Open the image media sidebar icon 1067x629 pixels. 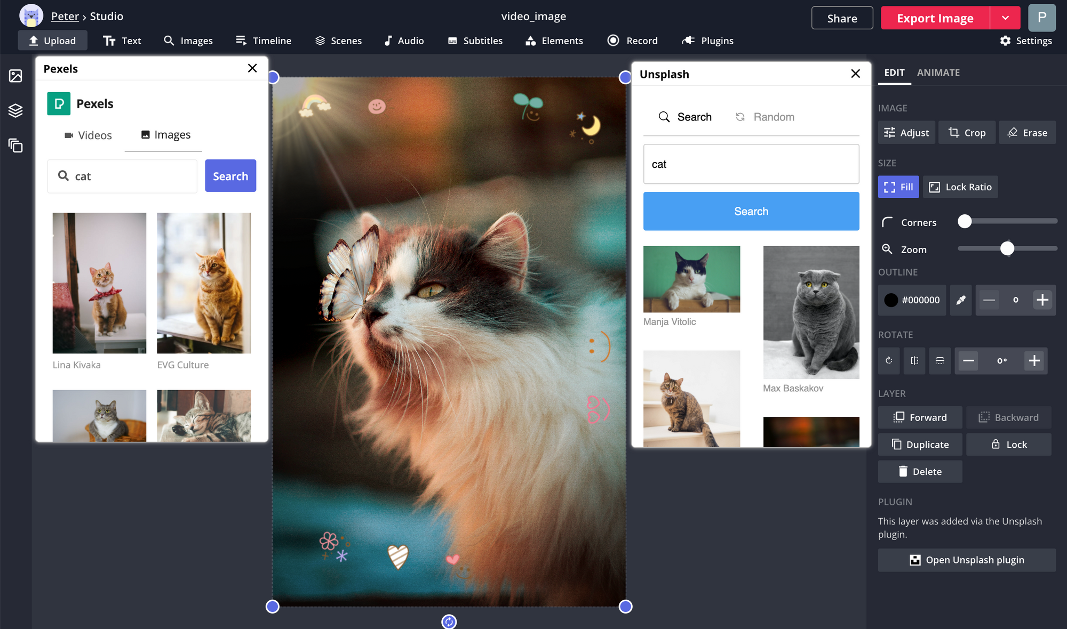tap(15, 76)
